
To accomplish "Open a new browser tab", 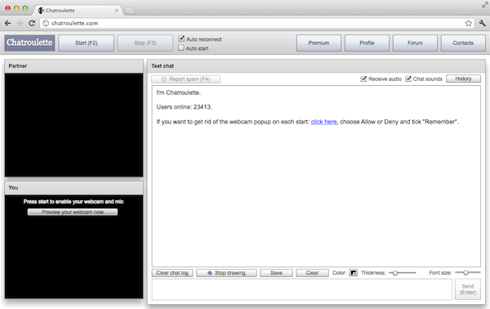I will pyautogui.click(x=130, y=11).
